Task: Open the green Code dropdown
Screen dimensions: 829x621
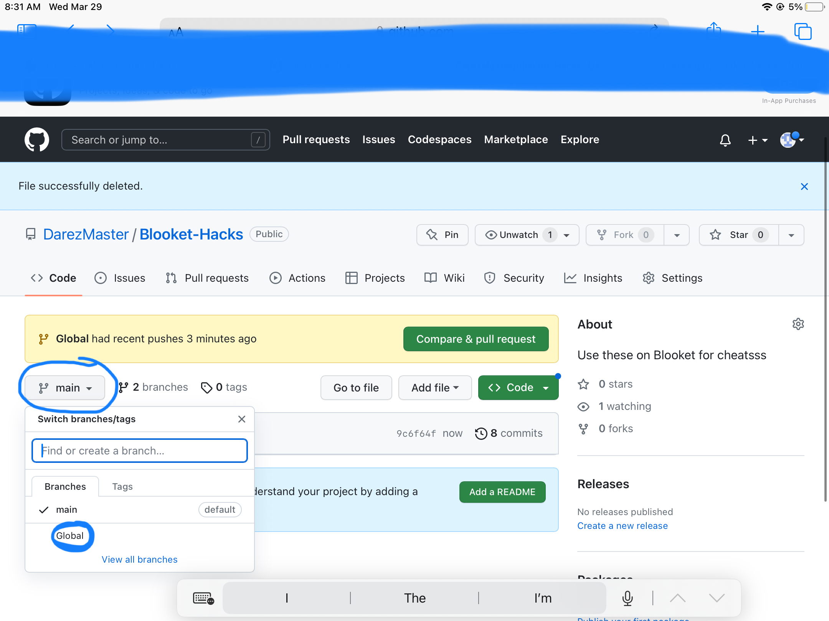Action: pyautogui.click(x=518, y=388)
